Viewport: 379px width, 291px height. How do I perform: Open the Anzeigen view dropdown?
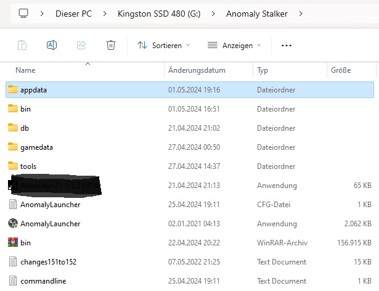coord(234,45)
